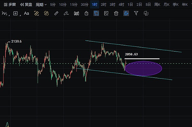Switch to the 1日 daily timeframe
The height and width of the screenshot is (127, 192).
tap(130, 5)
